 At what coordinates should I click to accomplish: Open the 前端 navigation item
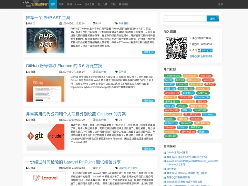coord(70,4)
